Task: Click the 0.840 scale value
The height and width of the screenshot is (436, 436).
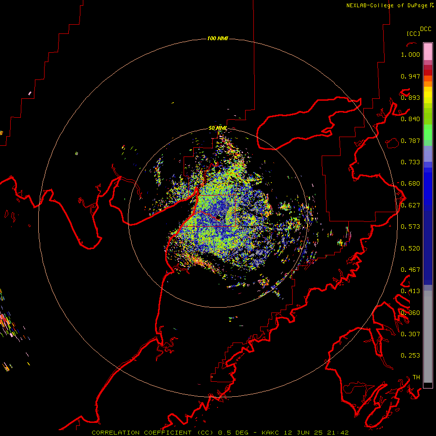Action: [x=410, y=119]
